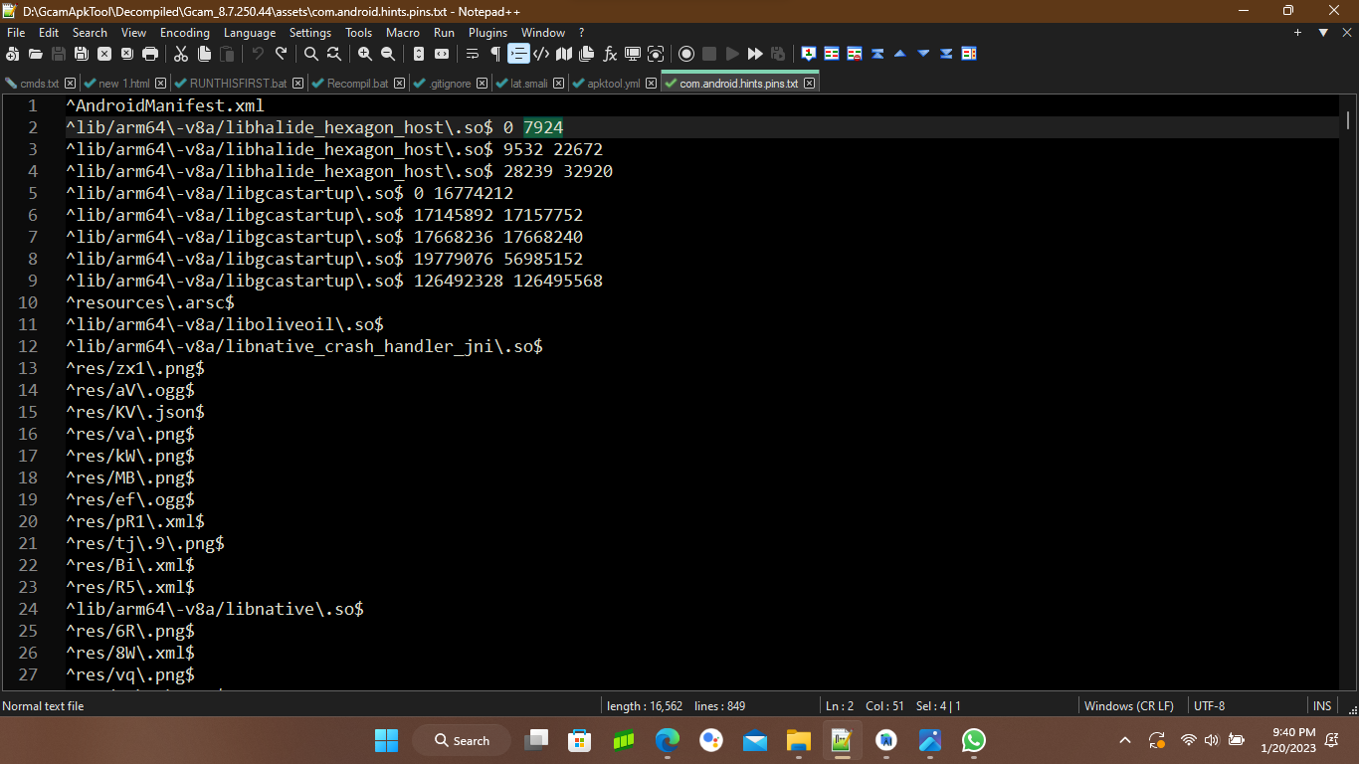Click the Windows Start button
The image size is (1359, 764).
(x=386, y=740)
